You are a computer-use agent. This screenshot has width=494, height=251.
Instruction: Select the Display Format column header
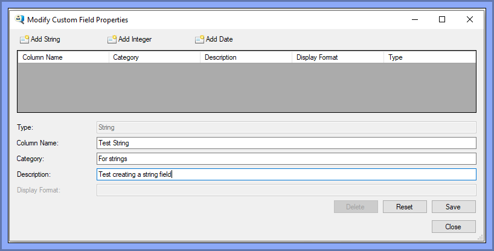(x=338, y=57)
